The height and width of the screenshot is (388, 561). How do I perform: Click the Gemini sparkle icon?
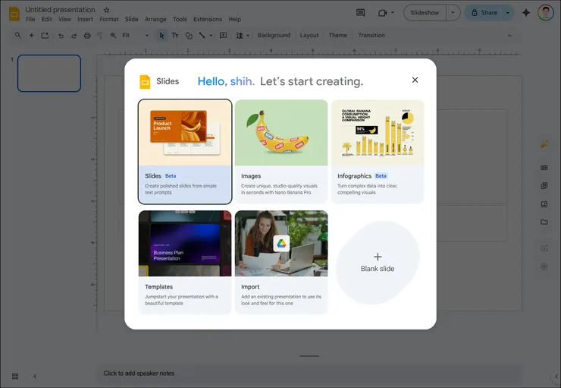pos(526,13)
